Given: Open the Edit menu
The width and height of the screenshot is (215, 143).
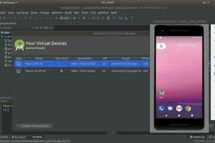Looking at the screenshot, I should (3, 13).
